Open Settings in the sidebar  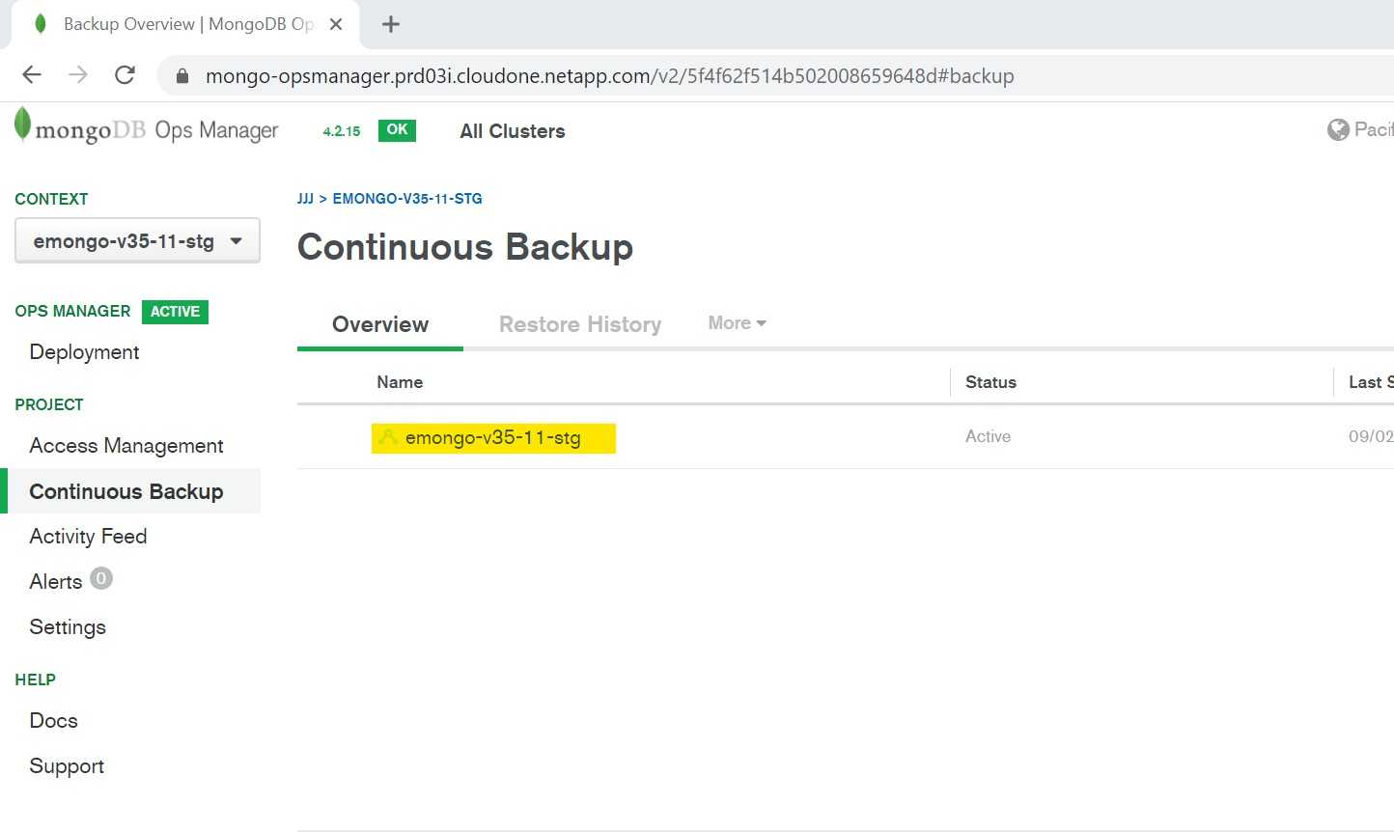[x=68, y=627]
